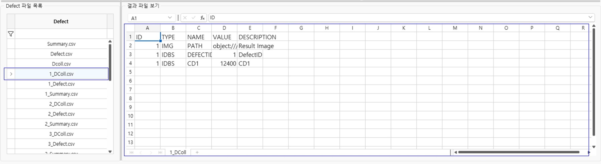This screenshot has height=164, width=601.
Task: Expand the formula bar with chevron
Action: (x=590, y=17)
